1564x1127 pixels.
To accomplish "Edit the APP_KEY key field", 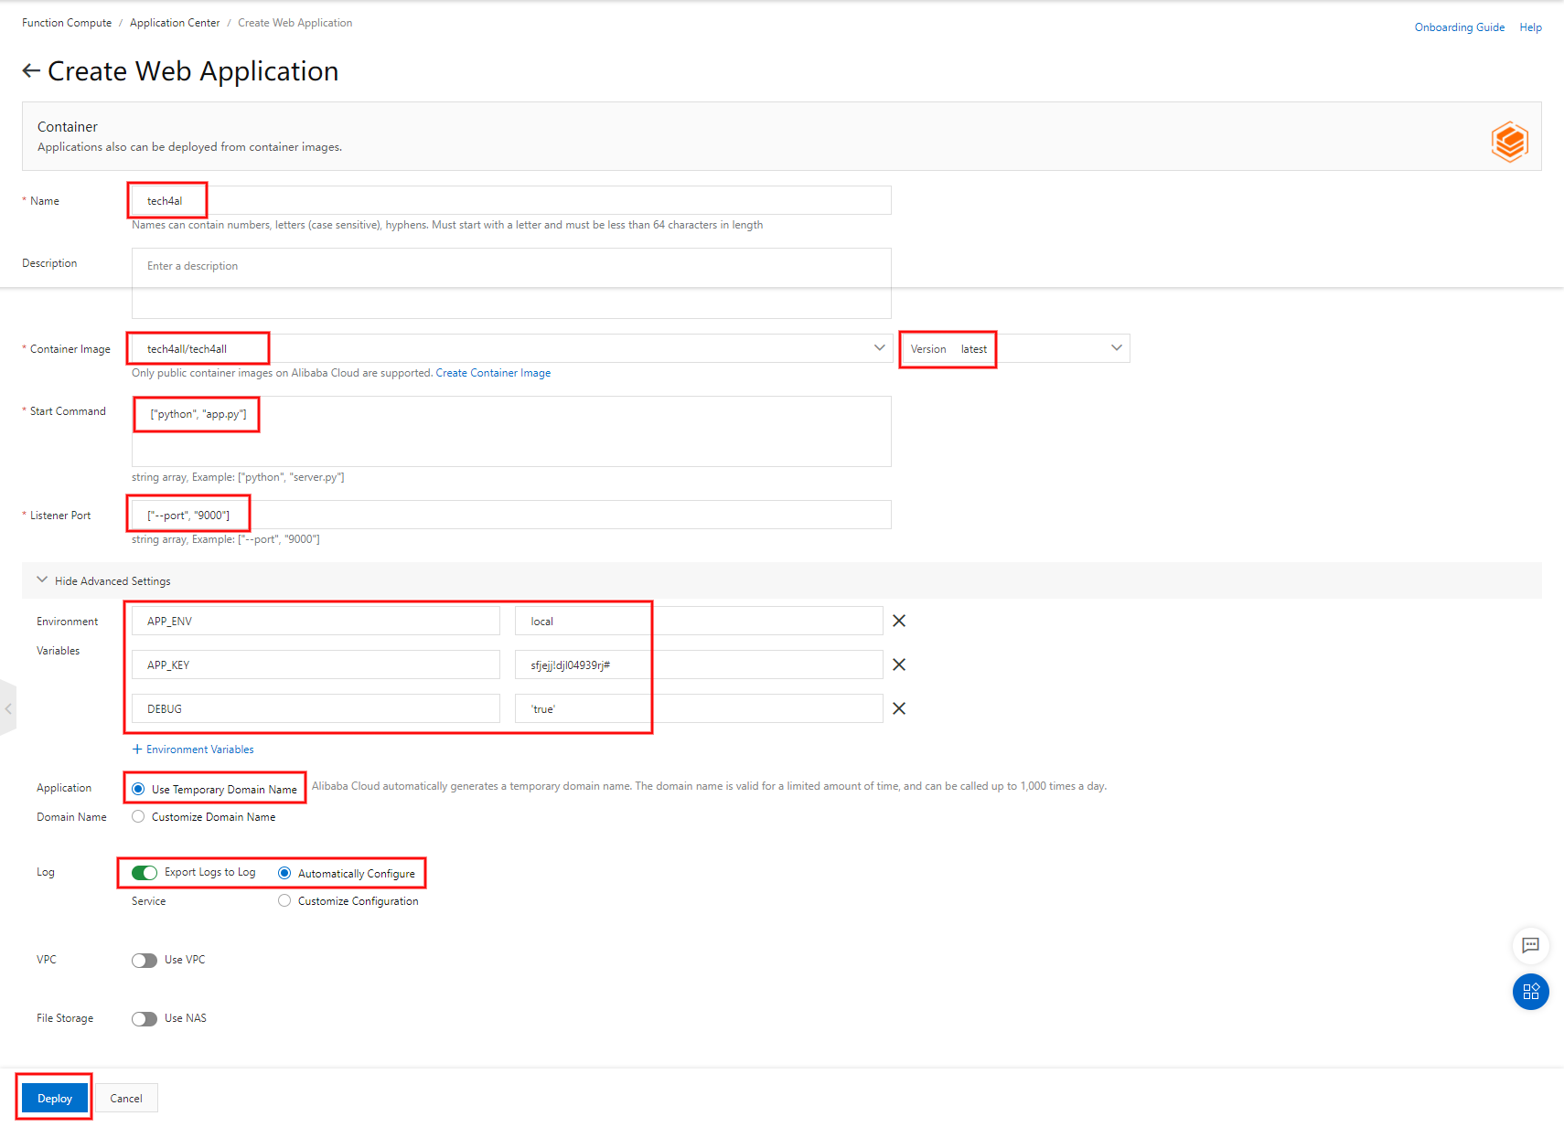I will pos(316,665).
